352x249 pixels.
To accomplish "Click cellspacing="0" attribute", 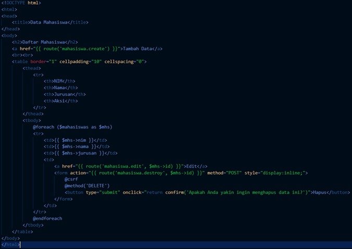I will [x=124, y=62].
